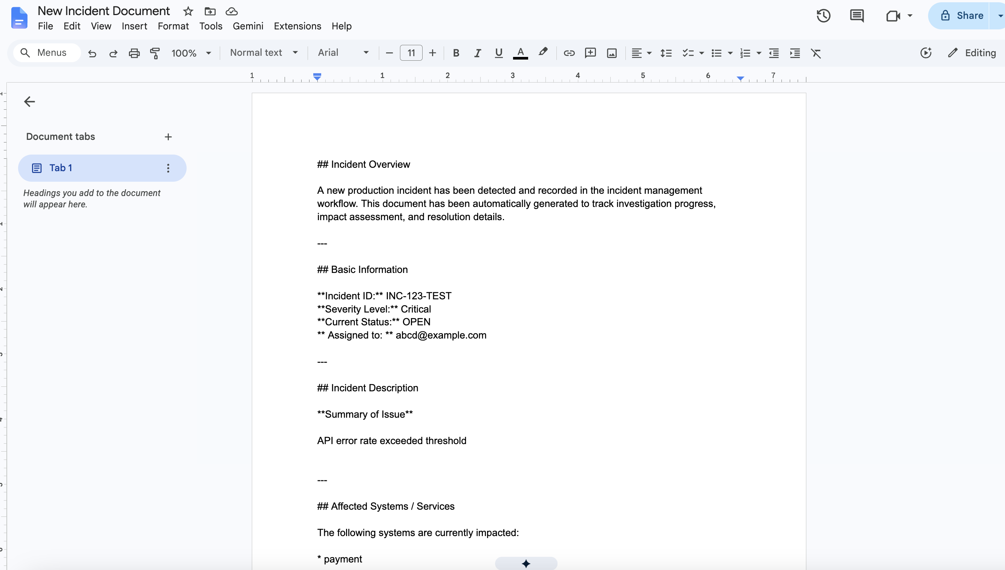Print the document with printer icon
This screenshot has width=1005, height=570.
point(134,53)
